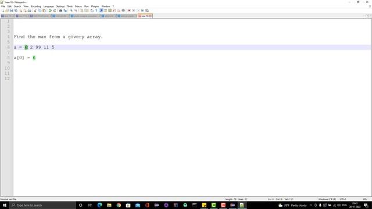Close the new 18 tab with its X

151,16
